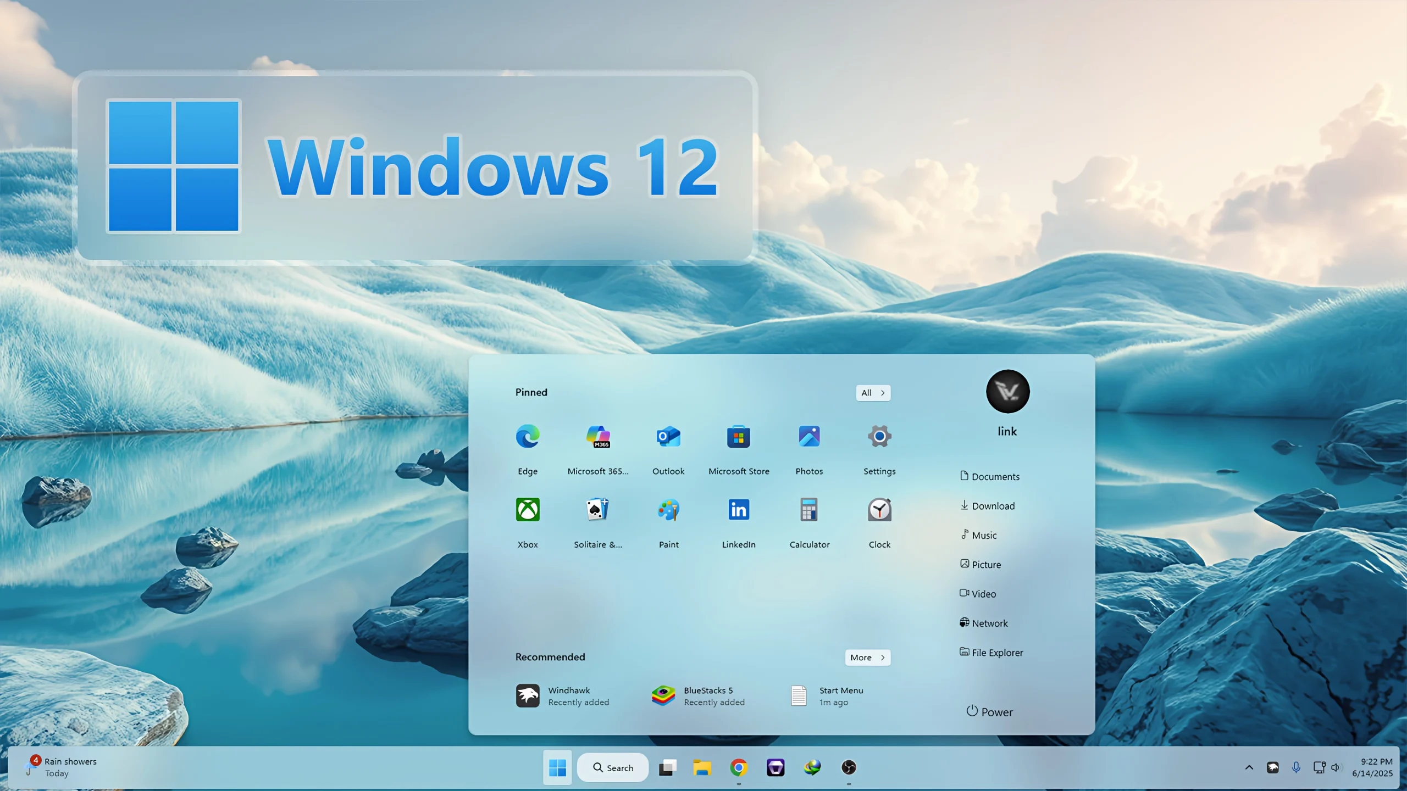Open the Start Menu recent file
The height and width of the screenshot is (791, 1407).
[827, 696]
